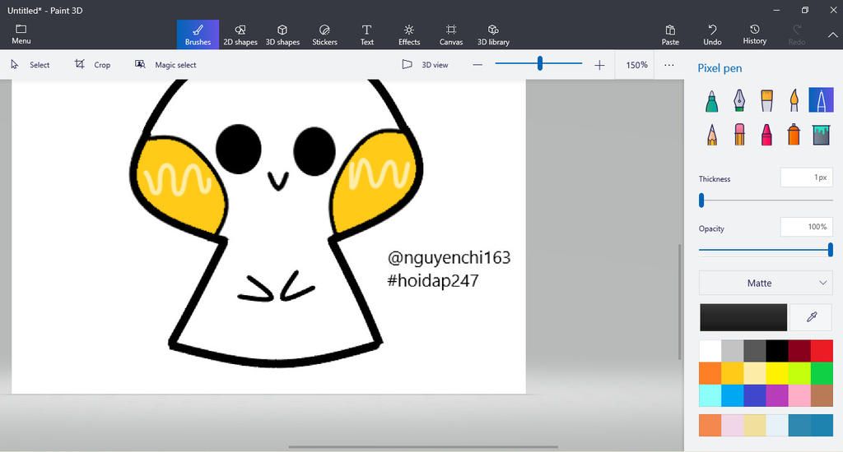
Task: Choose the orange swatch
Action: click(710, 374)
